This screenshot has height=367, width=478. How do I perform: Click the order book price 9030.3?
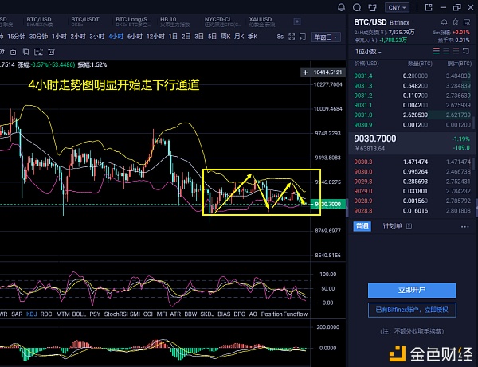pyautogui.click(x=363, y=162)
